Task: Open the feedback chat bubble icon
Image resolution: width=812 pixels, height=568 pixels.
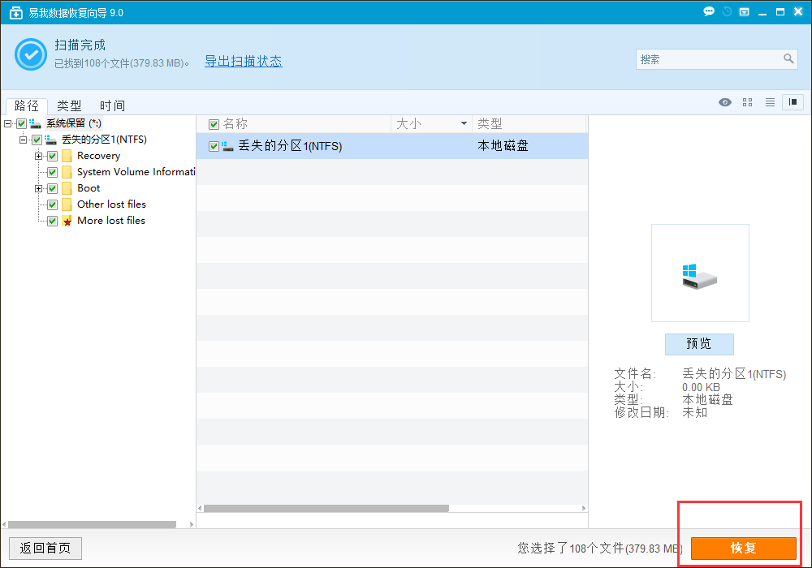Action: coord(709,12)
